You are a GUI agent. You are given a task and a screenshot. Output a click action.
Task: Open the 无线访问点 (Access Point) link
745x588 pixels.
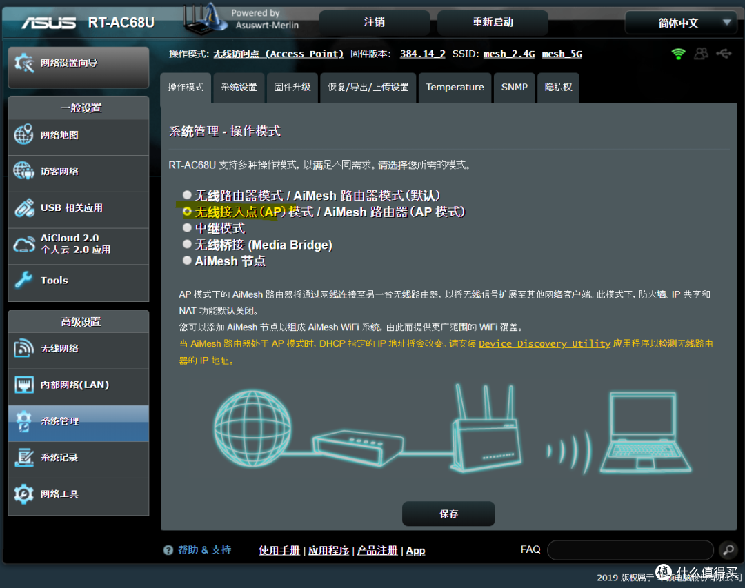point(278,54)
